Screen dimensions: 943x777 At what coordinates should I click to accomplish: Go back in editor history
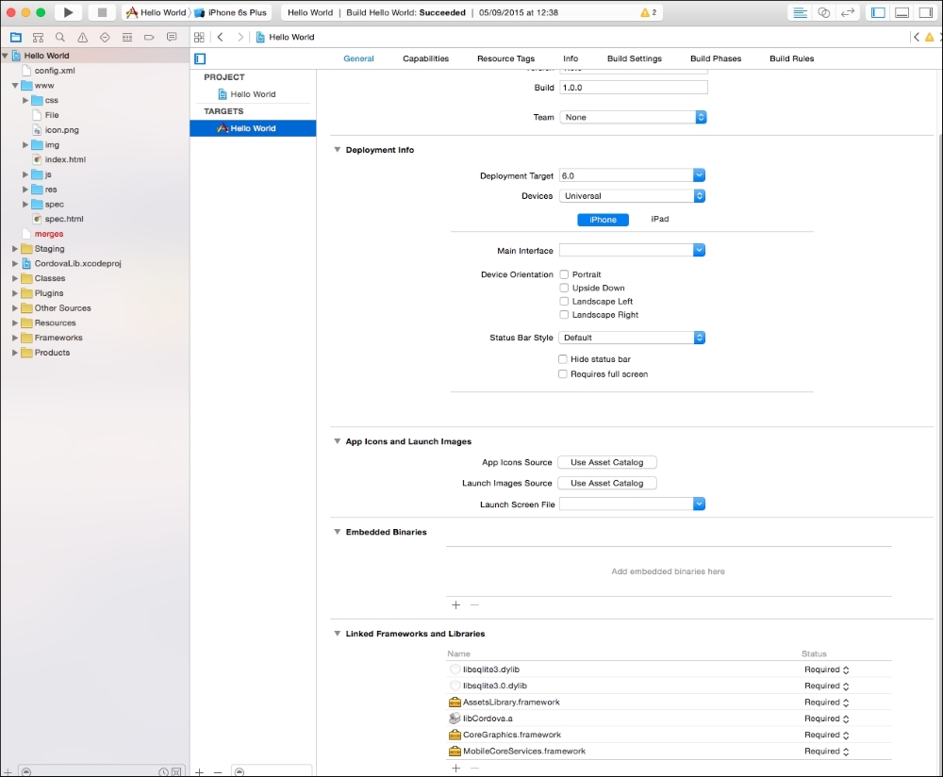coord(220,38)
